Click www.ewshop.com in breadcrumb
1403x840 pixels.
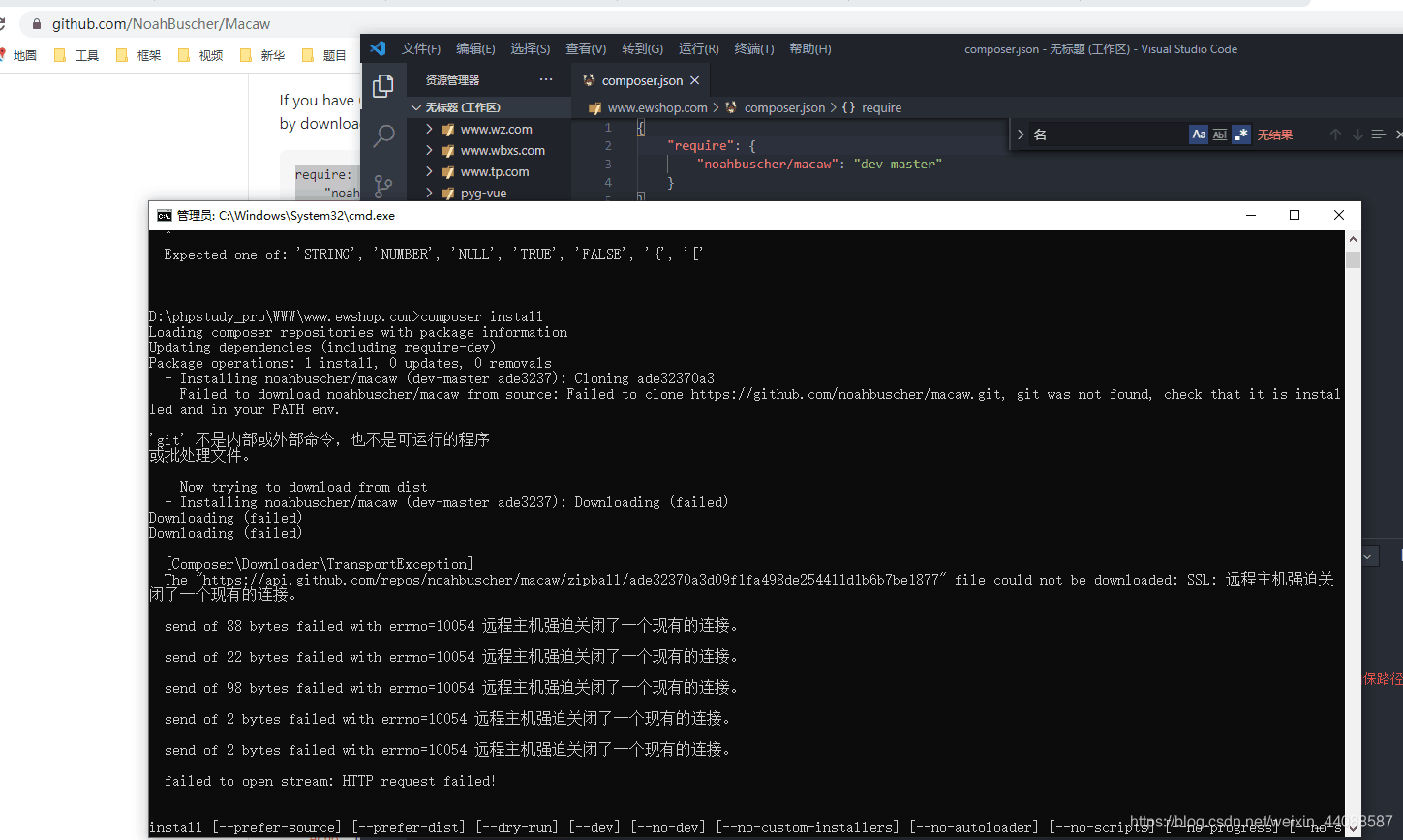(x=657, y=107)
